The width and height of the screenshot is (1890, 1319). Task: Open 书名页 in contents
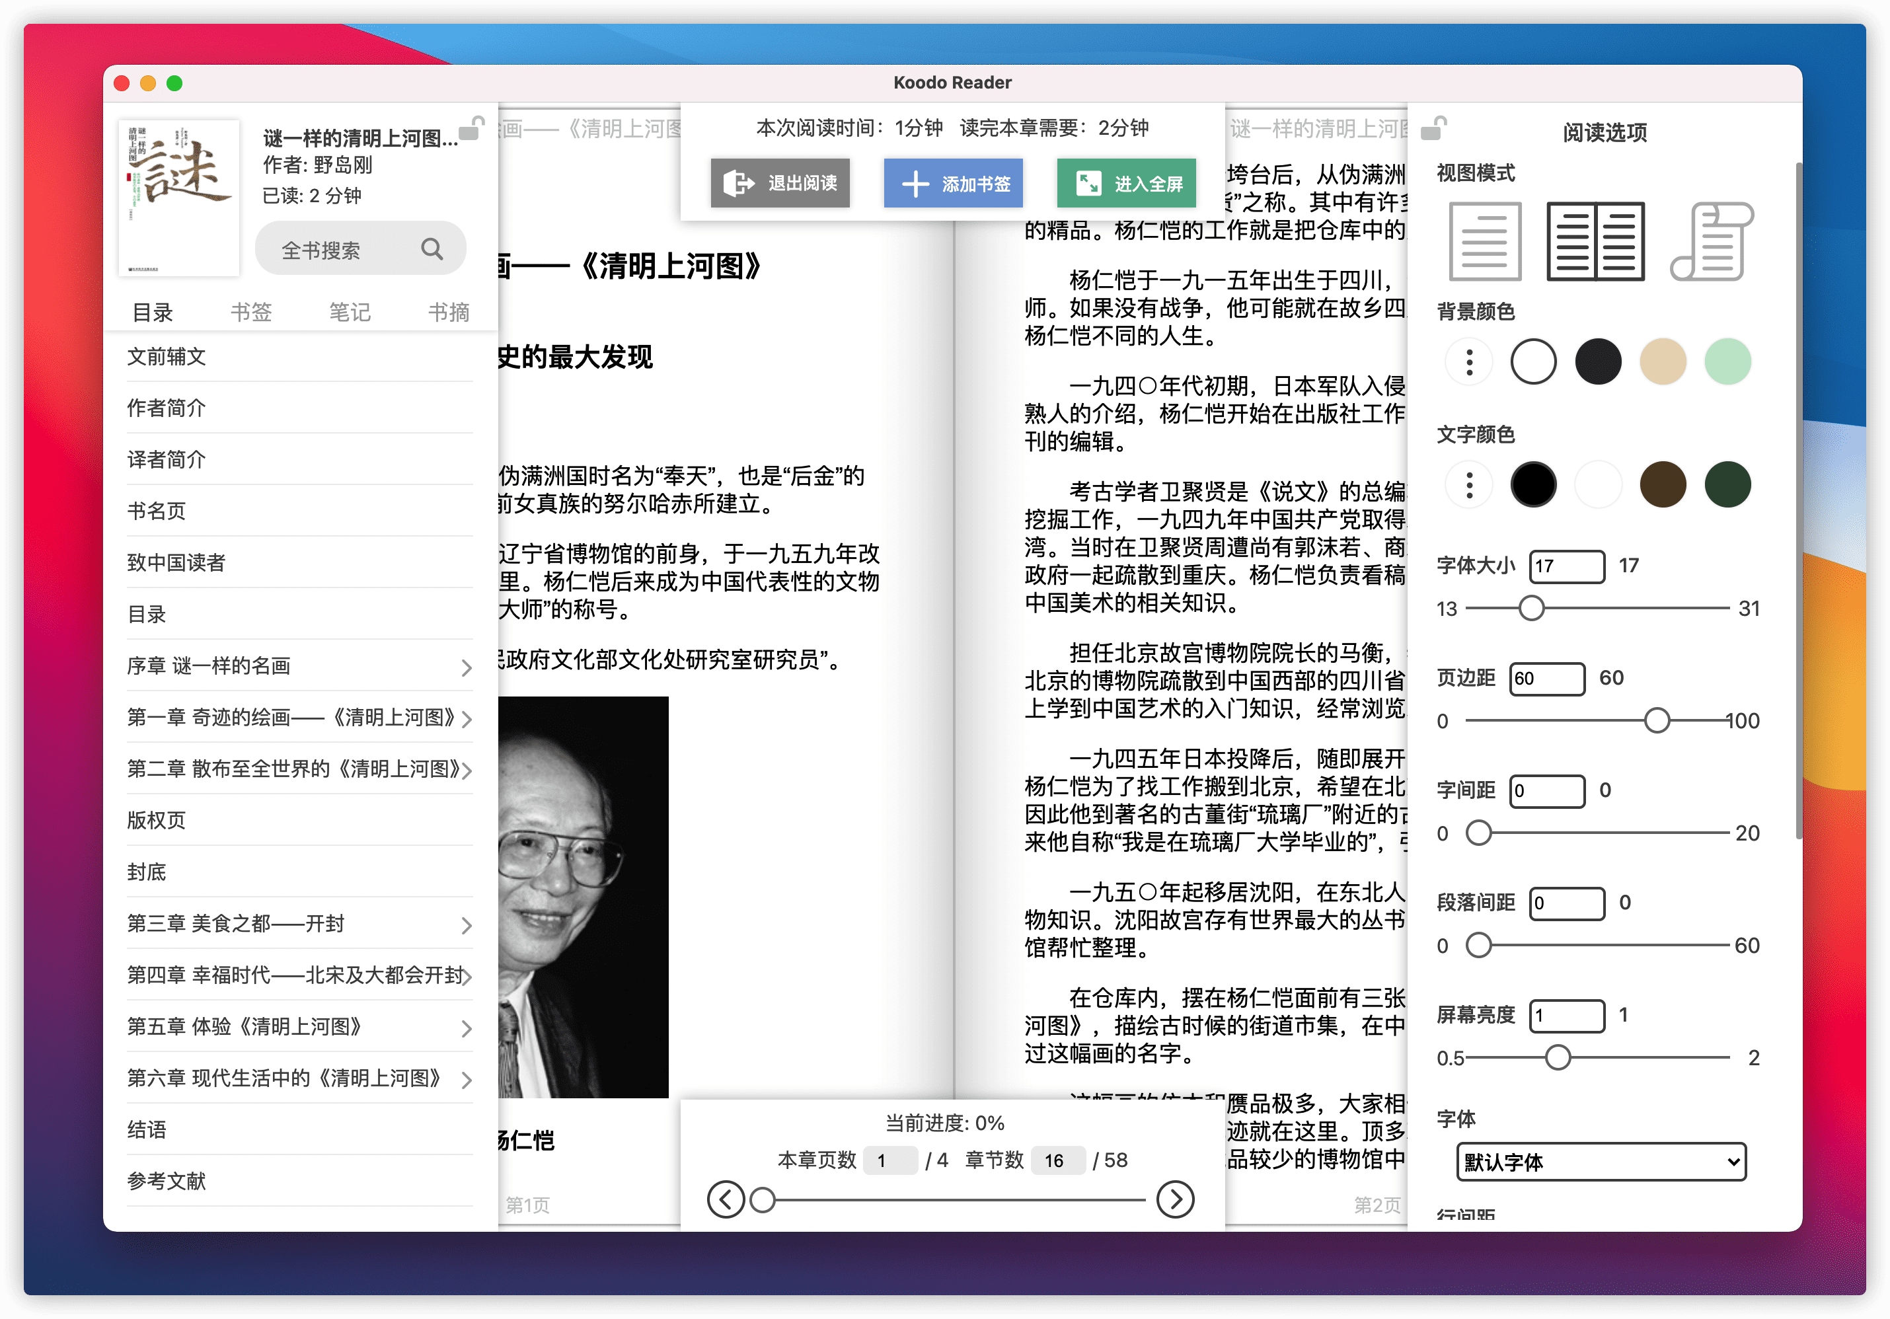[x=299, y=510]
